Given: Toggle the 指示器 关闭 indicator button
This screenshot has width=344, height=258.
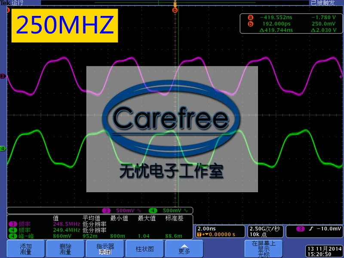Looking at the screenshot, I should 105,249.
